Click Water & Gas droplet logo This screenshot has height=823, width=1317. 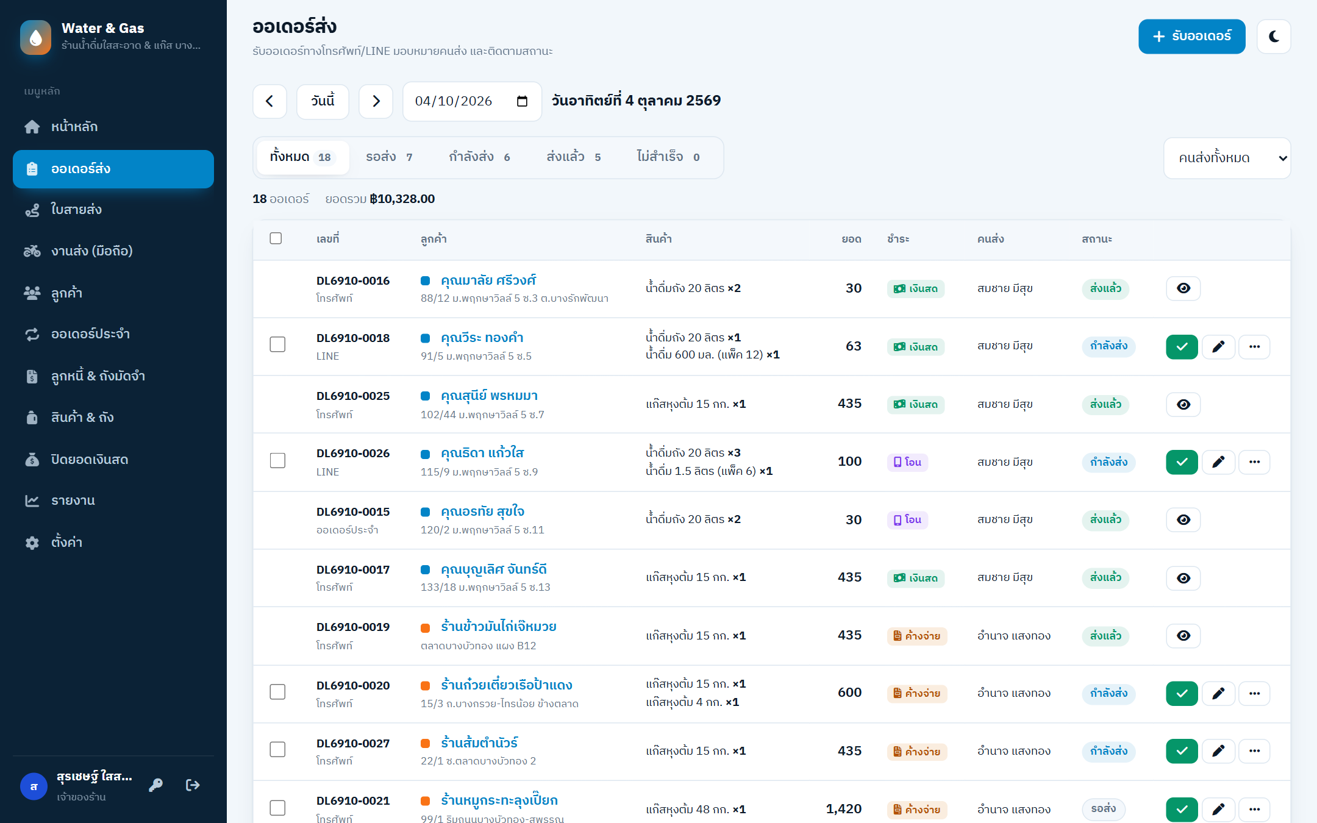click(36, 37)
